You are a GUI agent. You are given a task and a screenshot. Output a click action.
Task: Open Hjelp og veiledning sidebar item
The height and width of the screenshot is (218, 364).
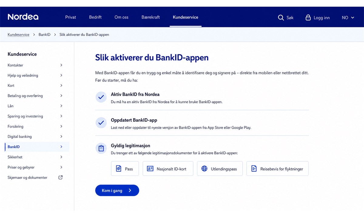click(x=23, y=75)
